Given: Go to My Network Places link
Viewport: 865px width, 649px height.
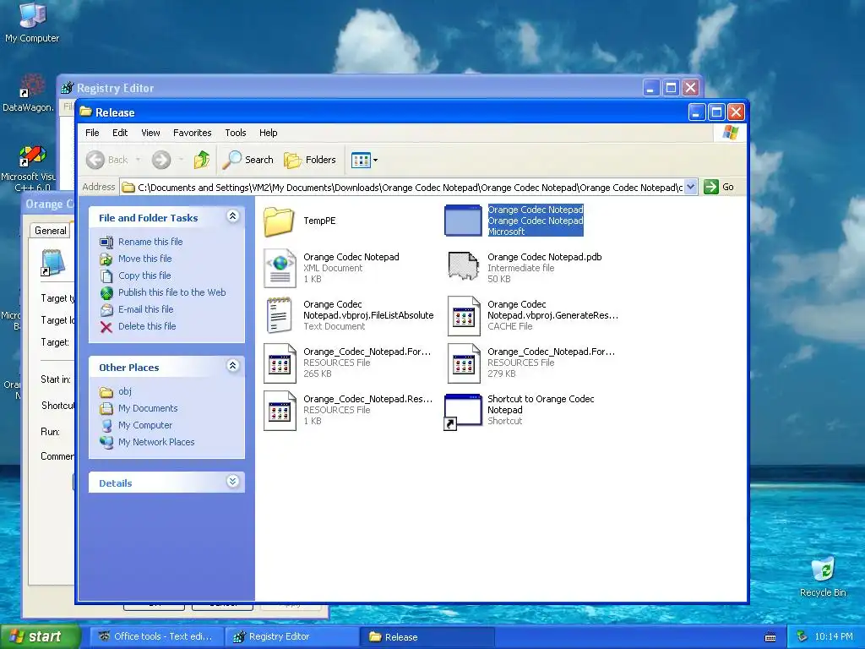Looking at the screenshot, I should point(156,442).
